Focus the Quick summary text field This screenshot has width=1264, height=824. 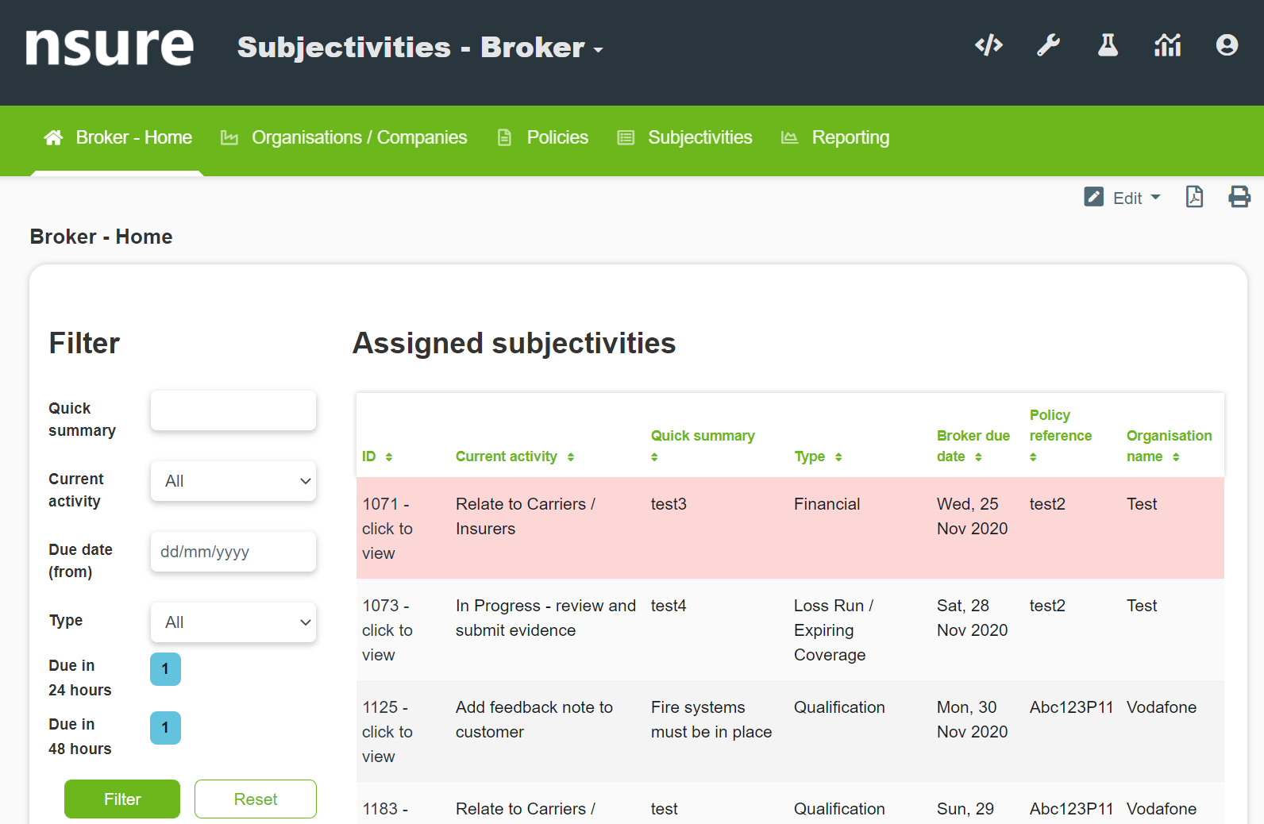tap(233, 410)
